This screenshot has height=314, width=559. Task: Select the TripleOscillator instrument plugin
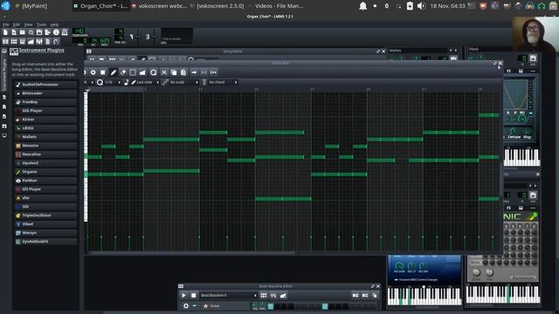tap(45, 215)
